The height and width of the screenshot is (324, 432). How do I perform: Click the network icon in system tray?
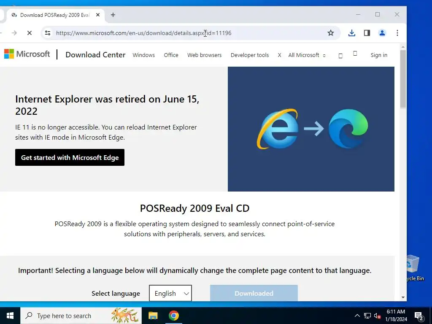[367, 316]
